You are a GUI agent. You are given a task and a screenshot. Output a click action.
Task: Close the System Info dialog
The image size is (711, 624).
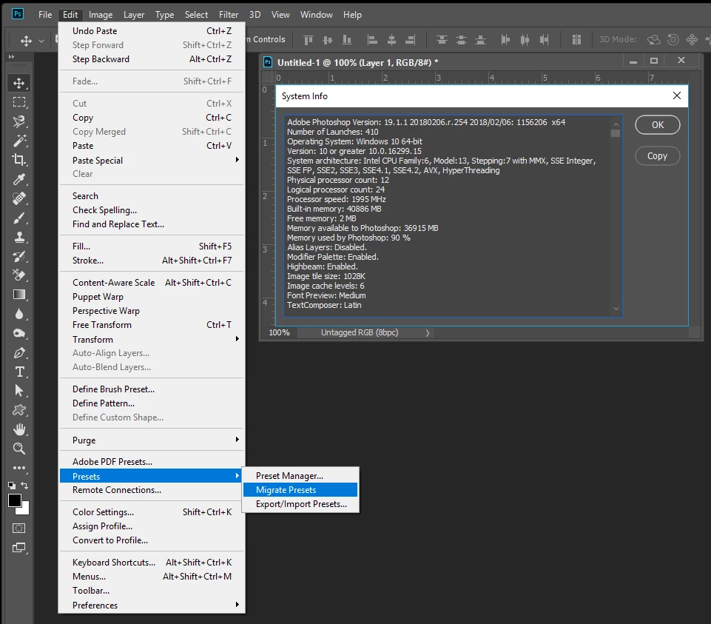(677, 95)
